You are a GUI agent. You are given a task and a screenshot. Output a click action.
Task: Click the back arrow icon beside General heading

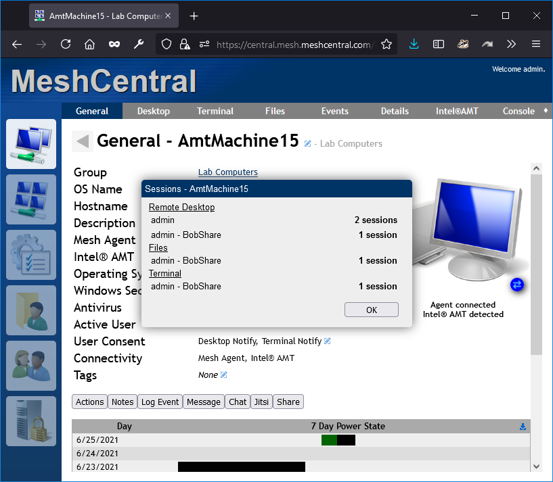(81, 141)
